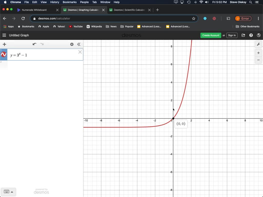Open the Graph Settings wrench icon
The height and width of the screenshot is (197, 263).
point(258,44)
